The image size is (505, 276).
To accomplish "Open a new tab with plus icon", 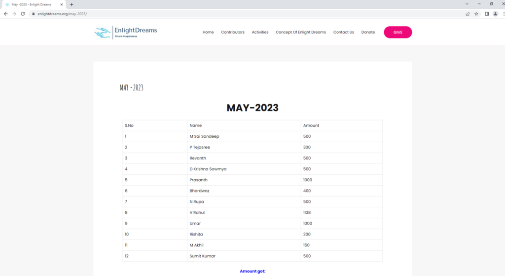I will [72, 4].
